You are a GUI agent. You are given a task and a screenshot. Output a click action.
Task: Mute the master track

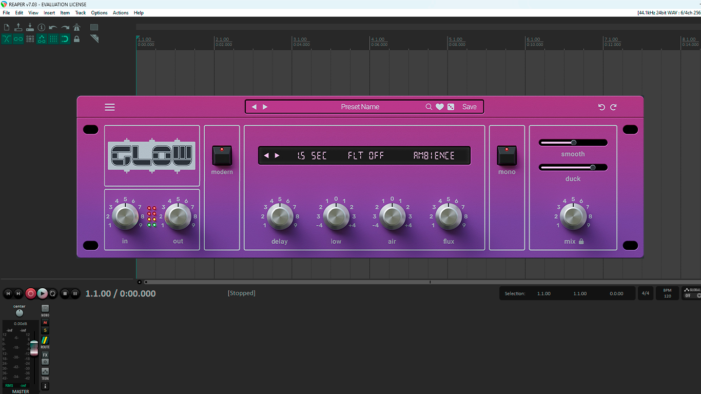(x=45, y=323)
